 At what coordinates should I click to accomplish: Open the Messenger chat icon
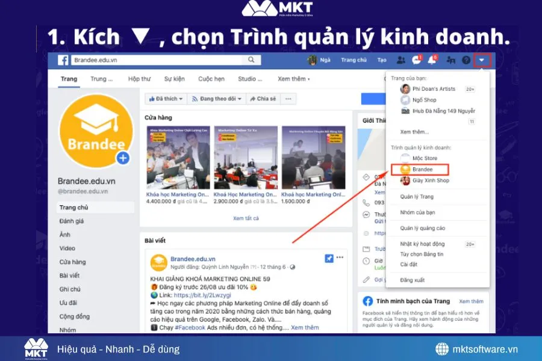point(416,60)
